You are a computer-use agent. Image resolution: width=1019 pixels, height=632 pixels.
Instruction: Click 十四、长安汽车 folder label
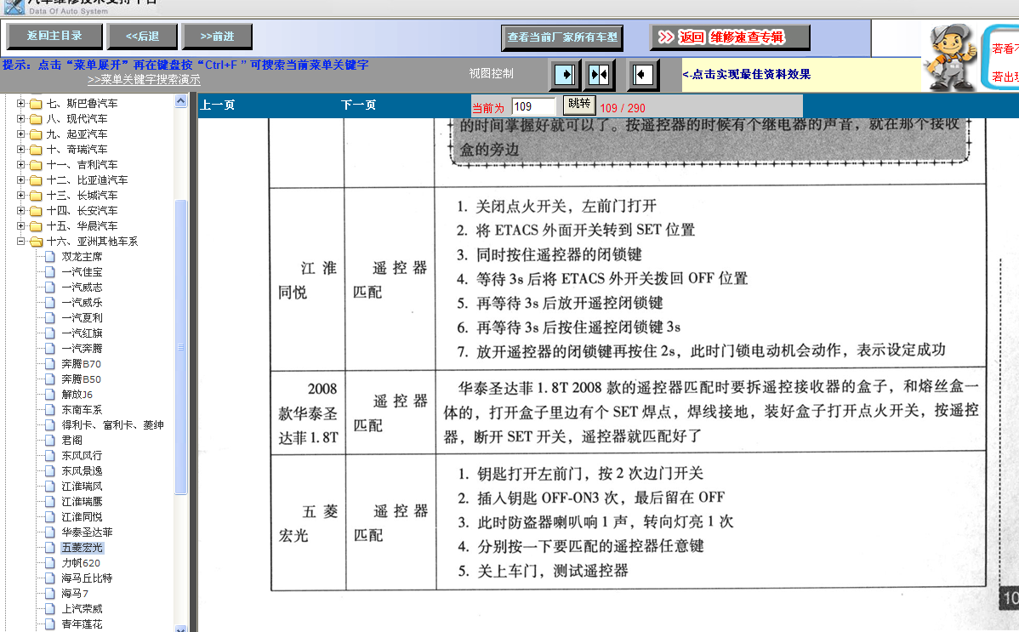(82, 211)
